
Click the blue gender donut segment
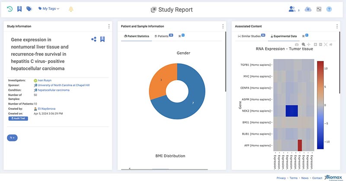[x=192, y=102]
